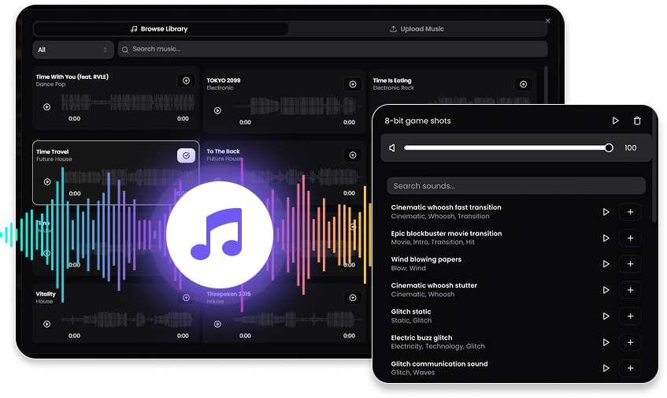
Task: Click the Search music input field
Action: click(331, 50)
